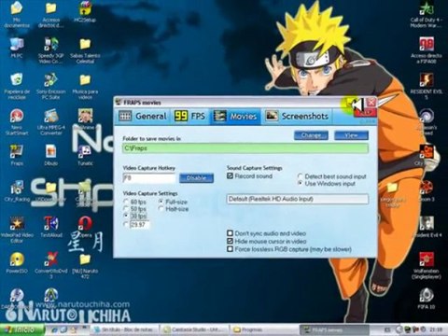
Task: Select the custom fps radio button
Action: click(x=126, y=224)
